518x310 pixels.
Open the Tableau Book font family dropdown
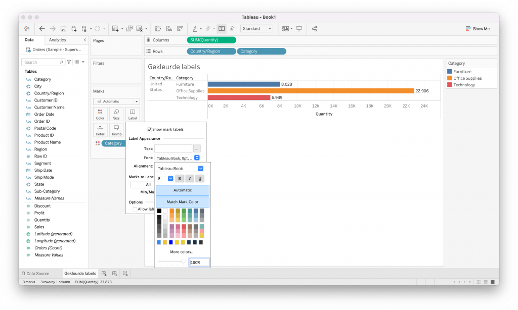180,169
